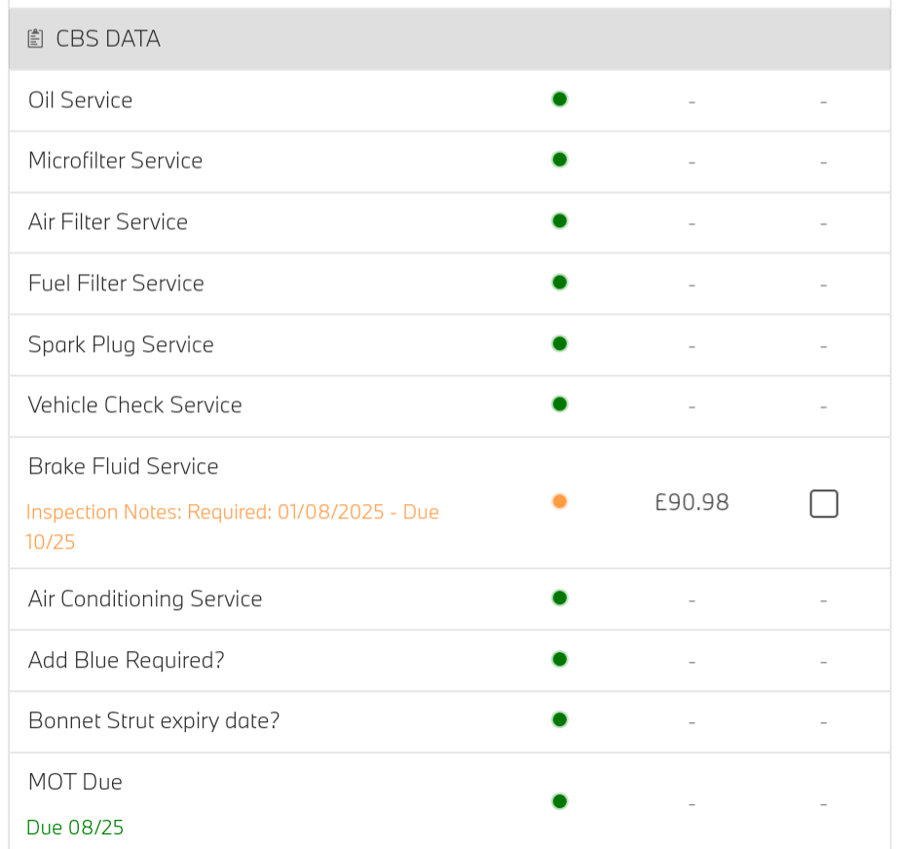The width and height of the screenshot is (900, 849).
Task: Click the Due 08/25 MOT note
Action: (x=75, y=828)
